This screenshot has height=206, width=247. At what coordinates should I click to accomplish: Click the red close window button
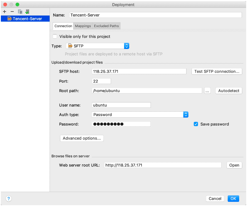click(5, 4)
